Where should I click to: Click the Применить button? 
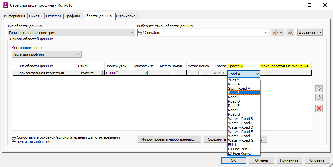tap(289, 160)
